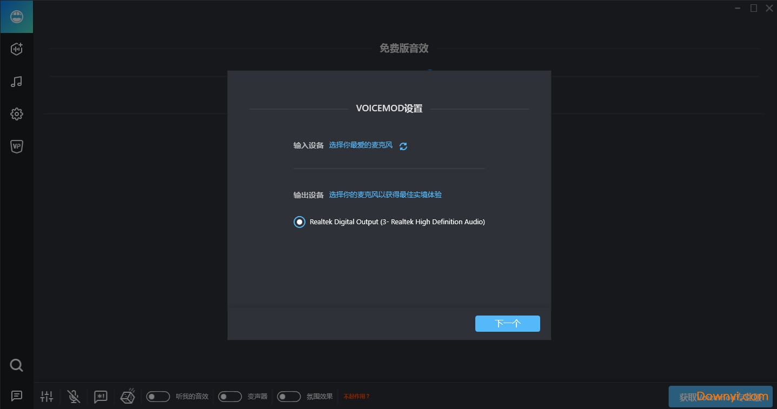
Task: Click the bleep censor icon
Action: [101, 396]
